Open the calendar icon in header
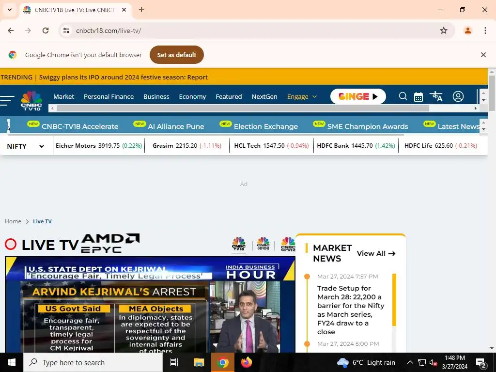Screen dimensions: 496x372 click(418, 96)
